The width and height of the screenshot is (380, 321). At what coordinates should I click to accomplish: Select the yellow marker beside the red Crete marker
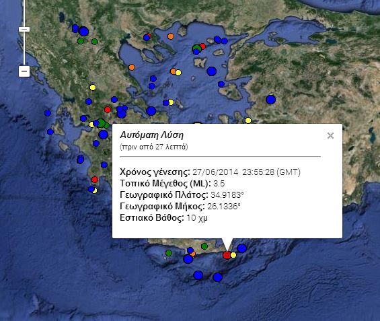(x=233, y=255)
